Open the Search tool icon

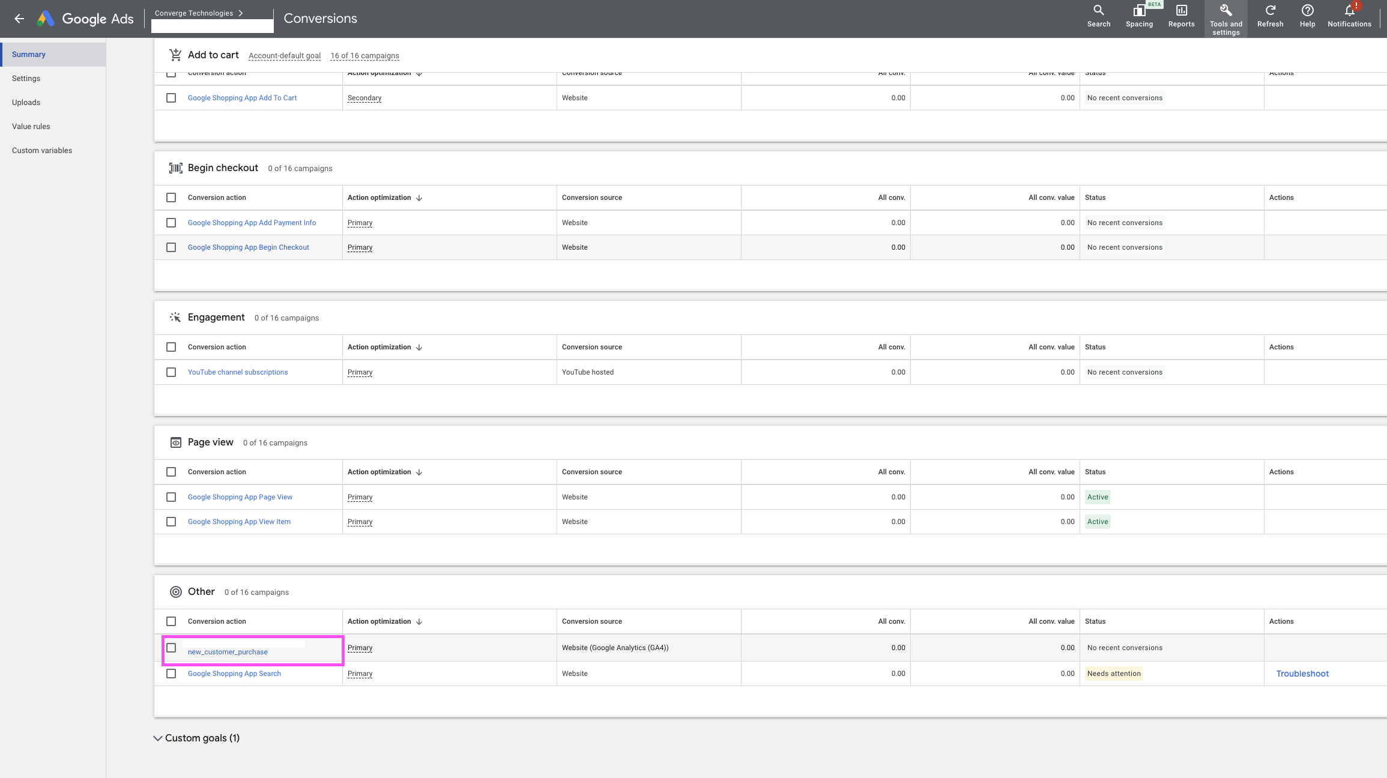coord(1098,11)
